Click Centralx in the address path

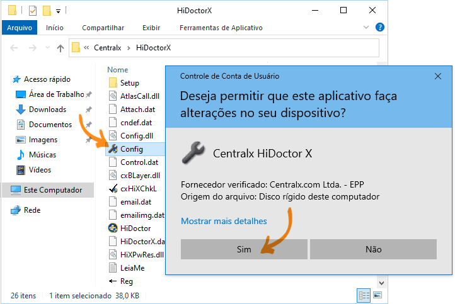[x=107, y=48]
